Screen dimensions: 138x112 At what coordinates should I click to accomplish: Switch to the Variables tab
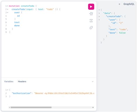[9, 82]
